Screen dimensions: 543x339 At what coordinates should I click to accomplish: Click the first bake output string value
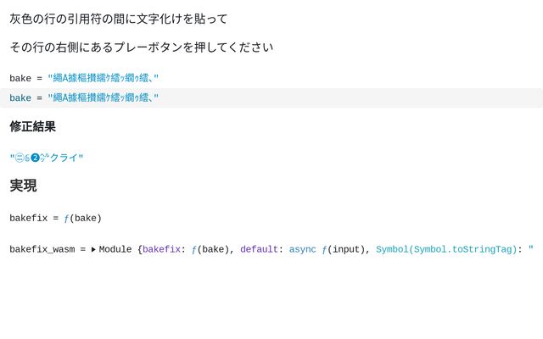(104, 79)
